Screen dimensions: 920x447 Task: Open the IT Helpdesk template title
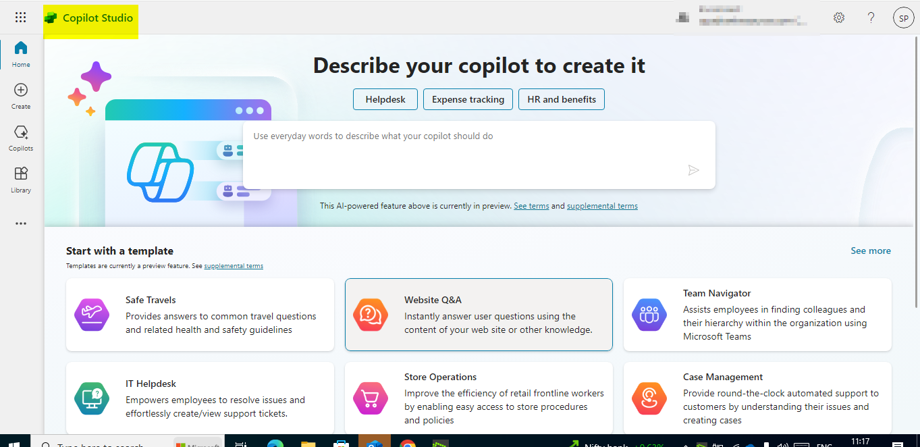pyautogui.click(x=151, y=384)
